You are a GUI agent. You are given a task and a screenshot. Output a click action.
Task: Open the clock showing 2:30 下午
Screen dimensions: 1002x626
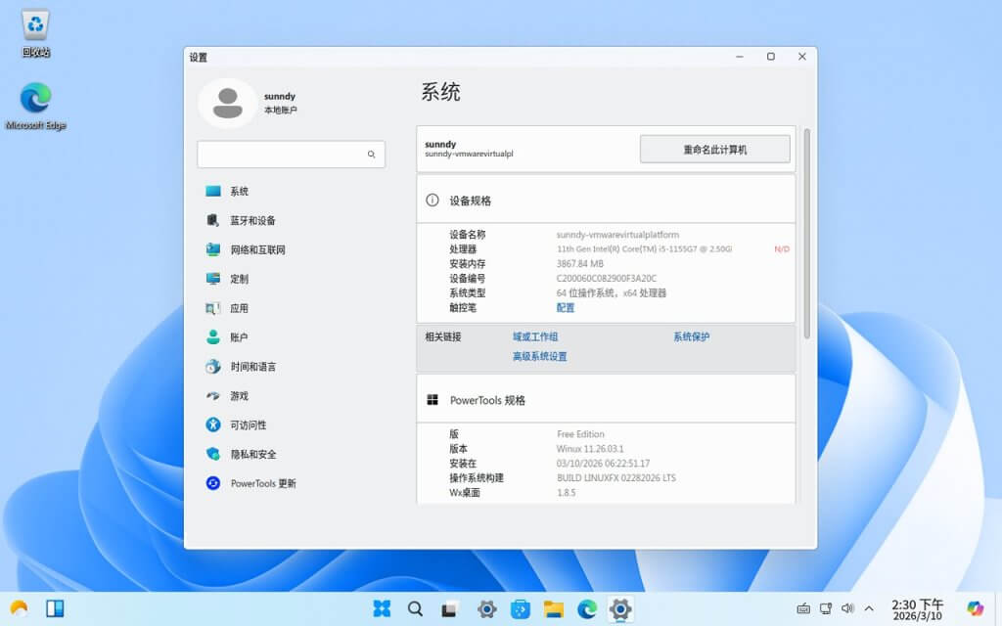917,609
